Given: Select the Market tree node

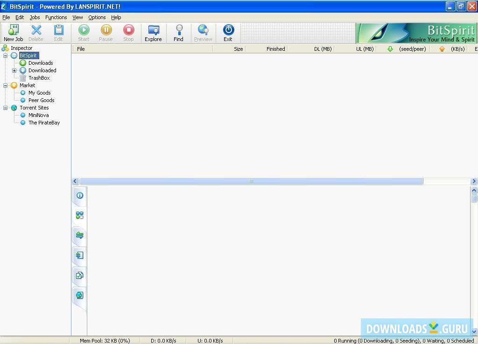Looking at the screenshot, I should click(x=27, y=86).
